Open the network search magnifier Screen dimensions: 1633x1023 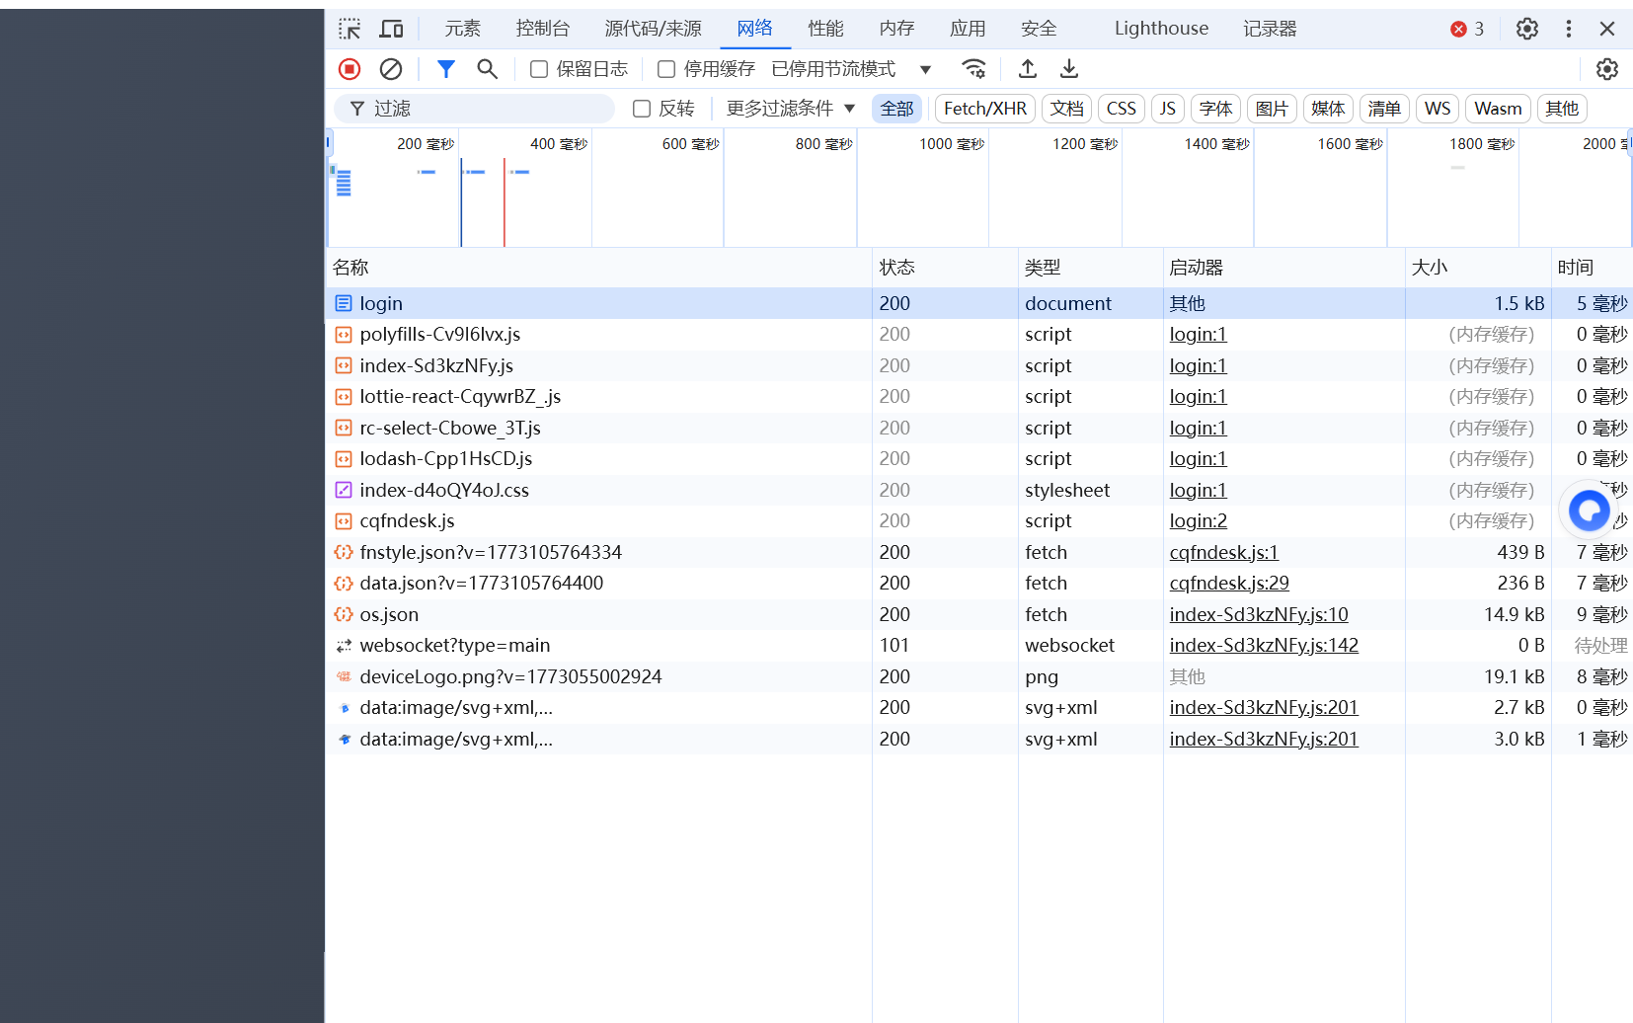tap(487, 69)
